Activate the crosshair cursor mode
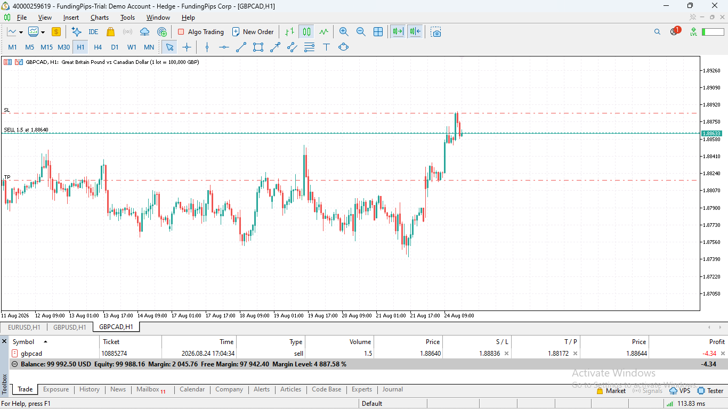The height and width of the screenshot is (409, 728). coord(187,47)
